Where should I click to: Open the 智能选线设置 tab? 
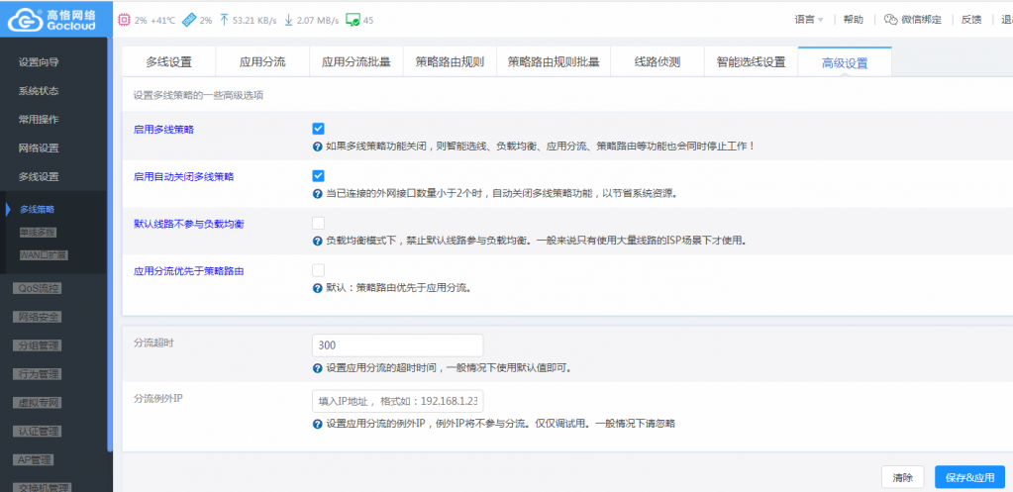(752, 62)
